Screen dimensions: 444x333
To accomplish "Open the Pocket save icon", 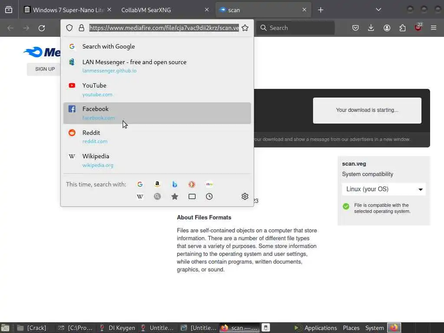I will (x=356, y=28).
